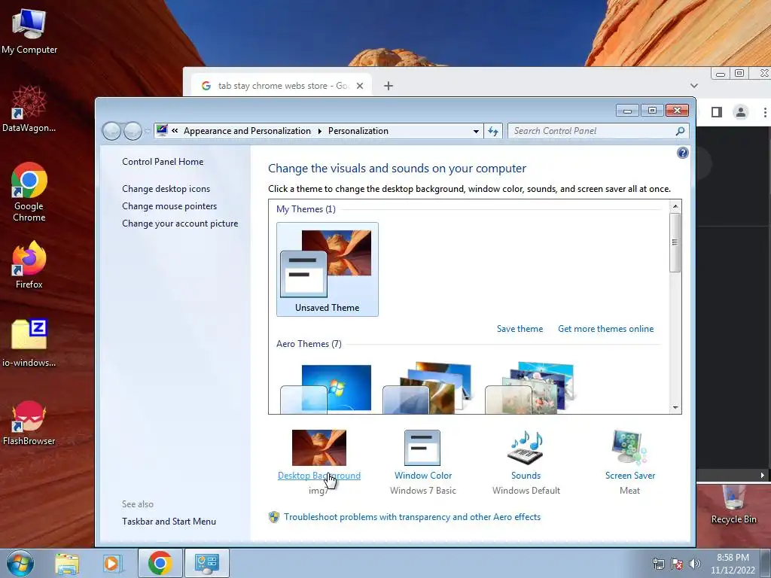Launch FlashBrowser from the desktop shortcut
771x578 pixels.
(x=29, y=423)
